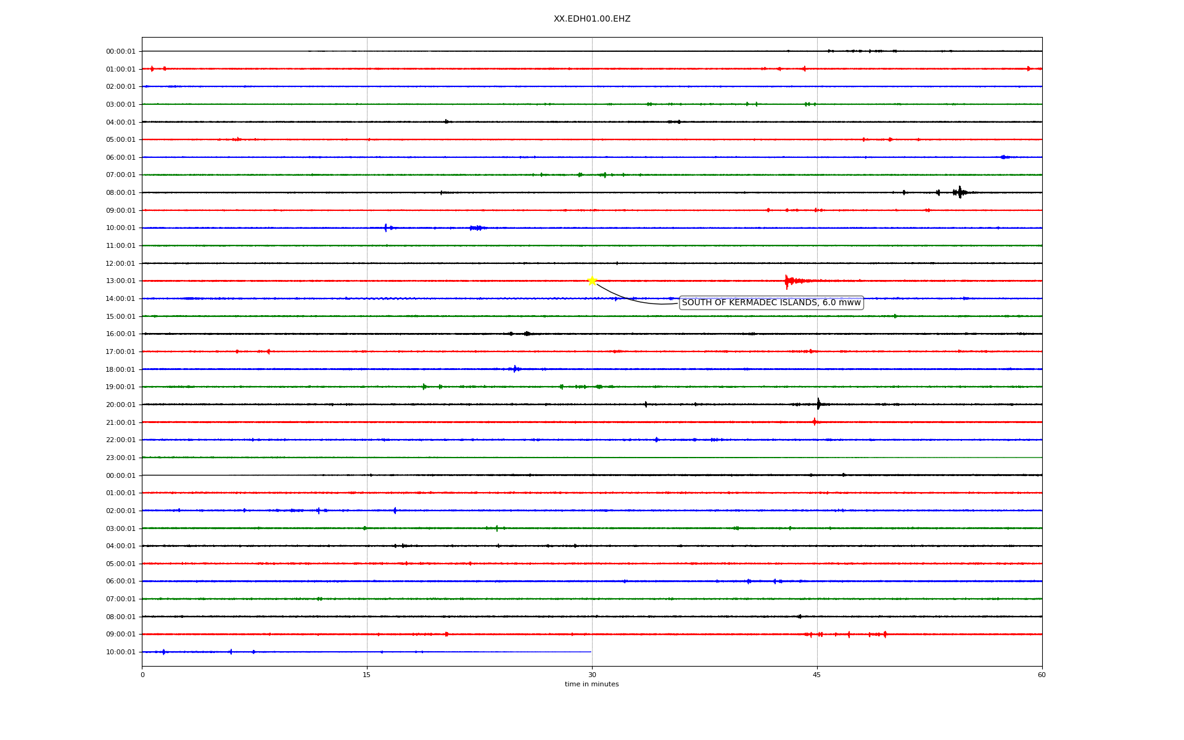Click the first 00:00:01 label at top
Image resolution: width=1184 pixels, height=740 pixels.
click(120, 52)
